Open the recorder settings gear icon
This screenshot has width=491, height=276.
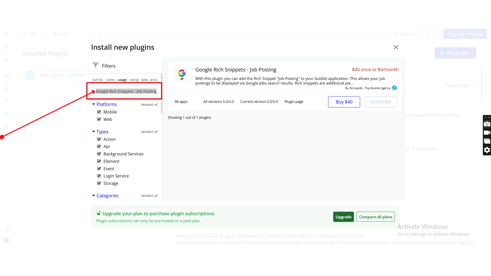coord(487,150)
